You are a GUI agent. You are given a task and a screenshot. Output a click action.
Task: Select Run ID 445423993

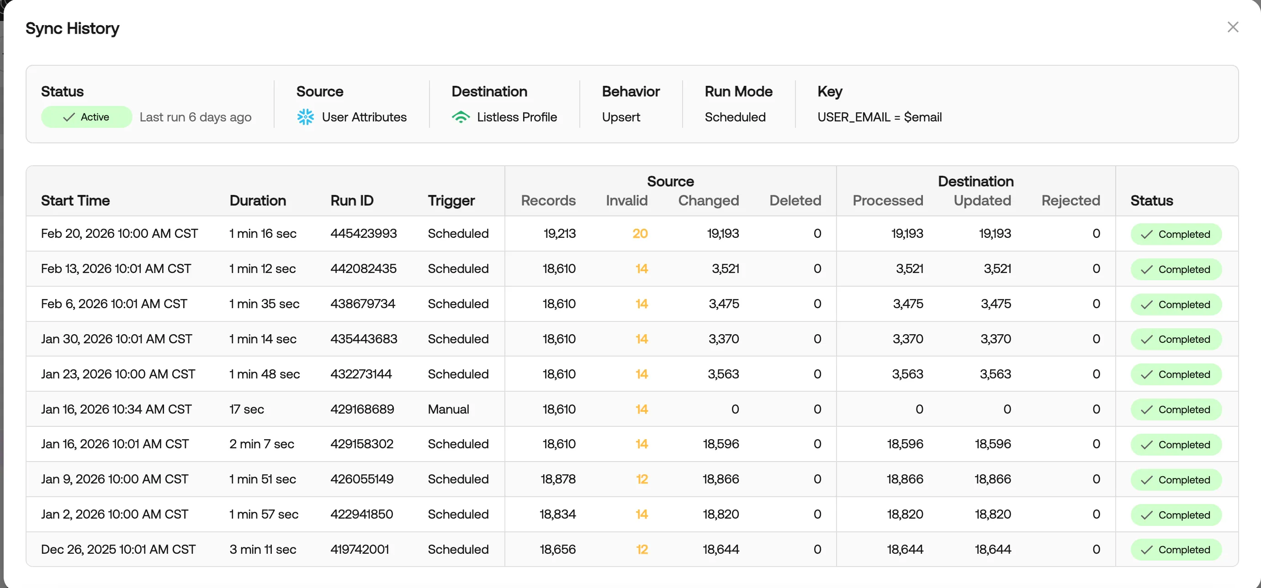(363, 233)
